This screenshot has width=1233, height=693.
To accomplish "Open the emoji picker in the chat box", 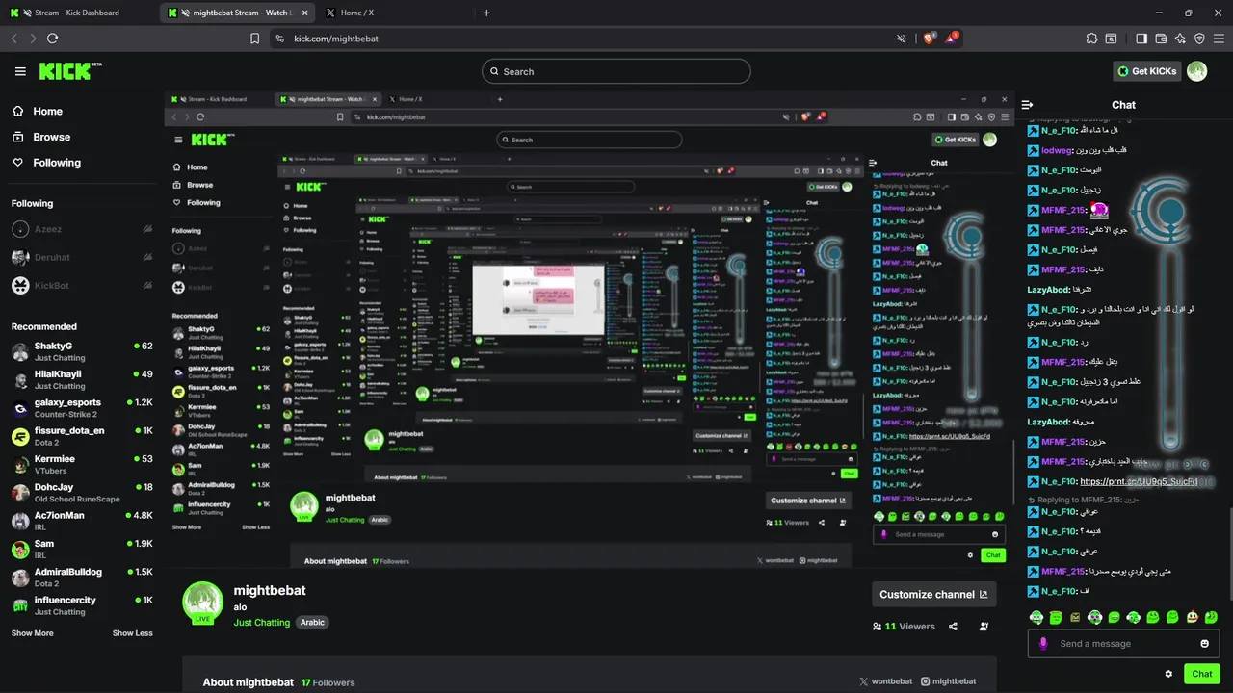I will point(1204,644).
